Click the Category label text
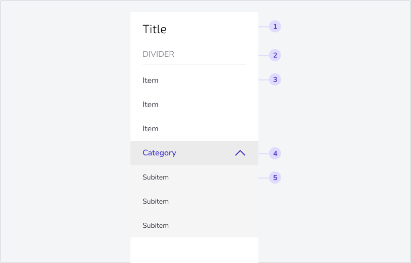 [x=159, y=153]
